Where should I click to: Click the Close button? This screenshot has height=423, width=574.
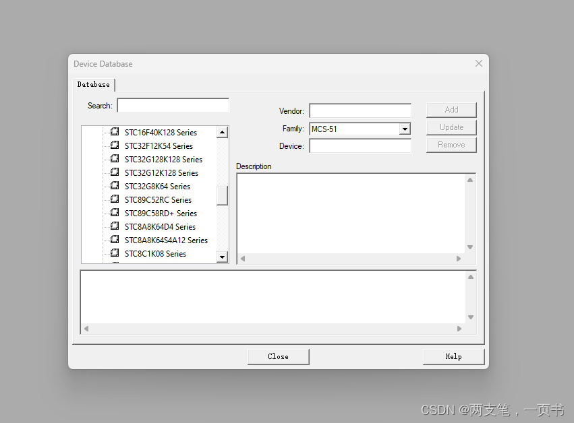[278, 356]
